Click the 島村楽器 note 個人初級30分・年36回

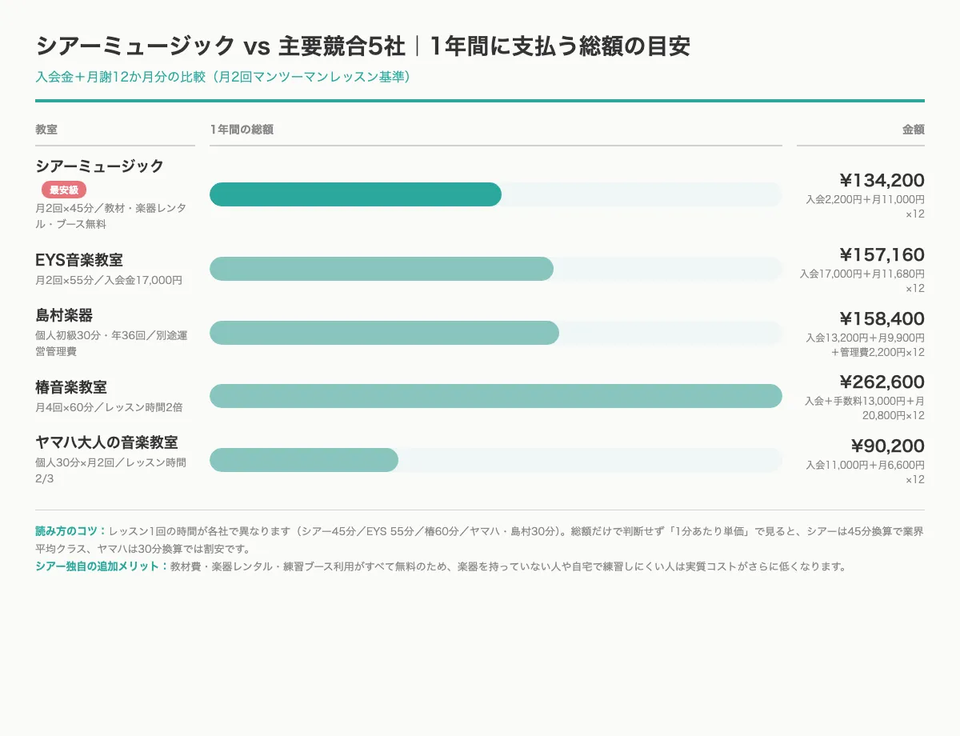[111, 343]
